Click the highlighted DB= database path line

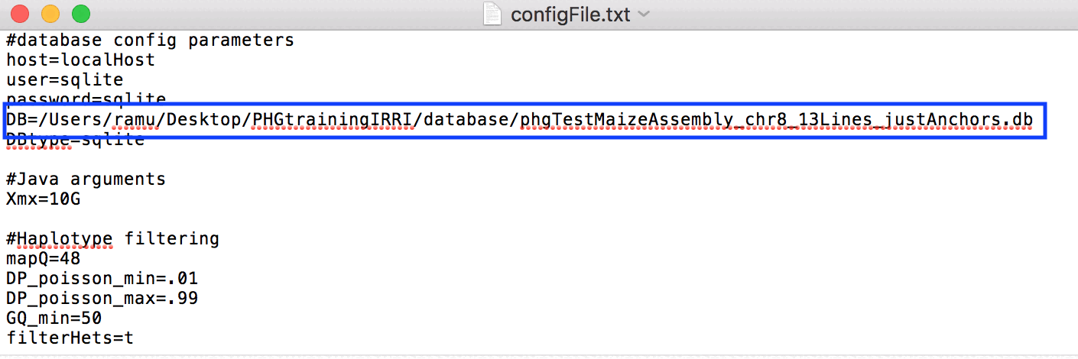click(x=520, y=120)
